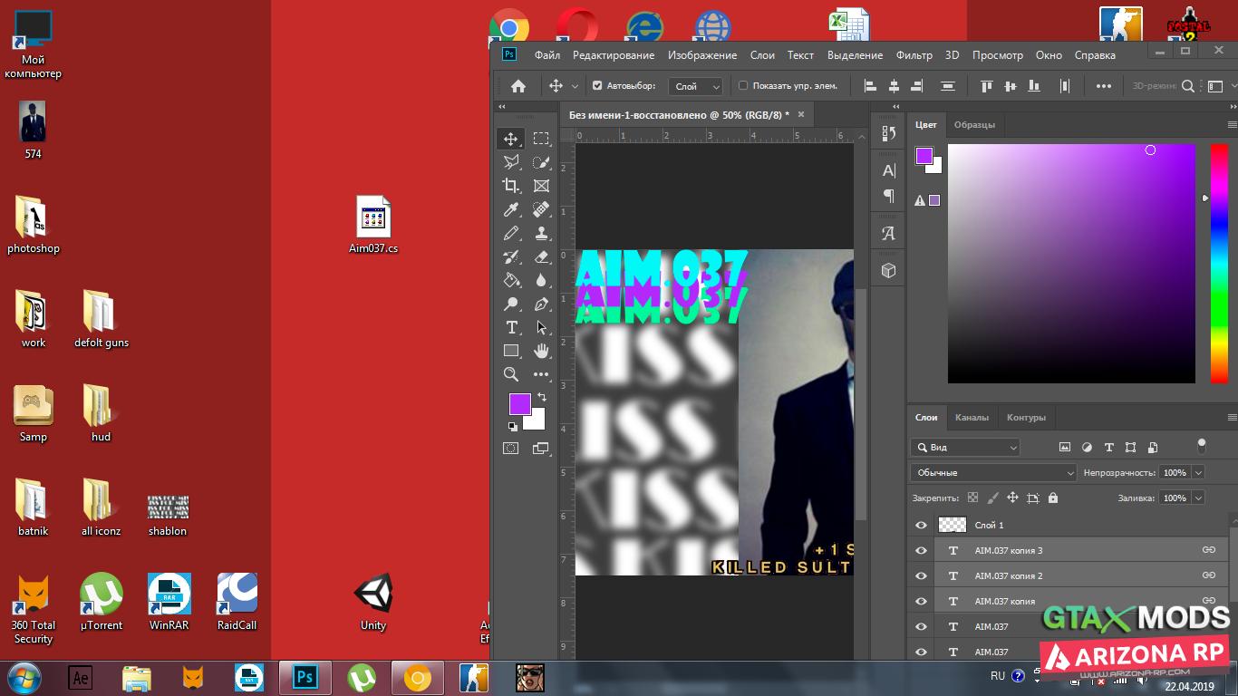Enable Показать упр. элем. checkbox
Viewport: 1238px width, 696px height.
click(x=743, y=86)
